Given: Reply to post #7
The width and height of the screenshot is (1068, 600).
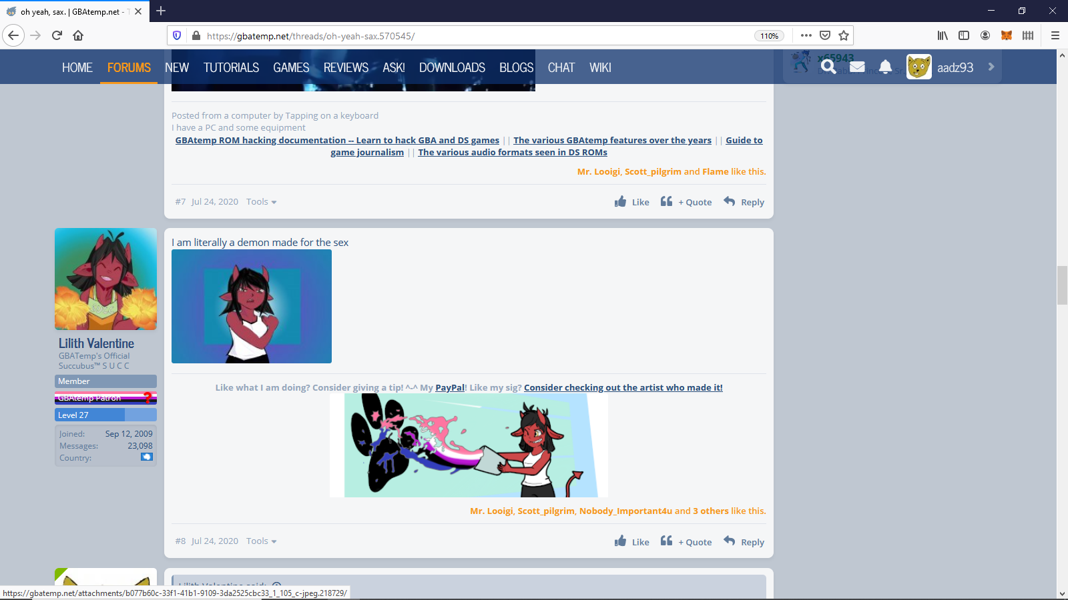Looking at the screenshot, I should click(x=744, y=202).
